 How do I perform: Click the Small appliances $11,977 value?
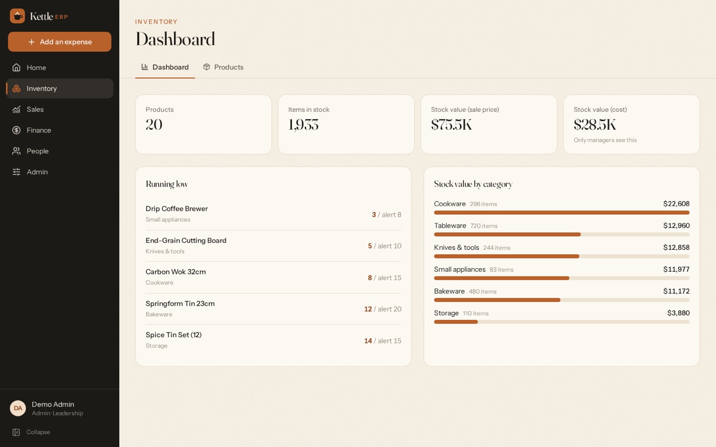(676, 269)
